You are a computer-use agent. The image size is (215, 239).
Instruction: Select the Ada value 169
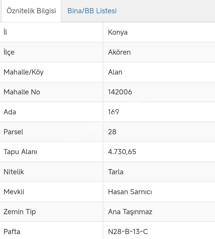click(x=113, y=112)
